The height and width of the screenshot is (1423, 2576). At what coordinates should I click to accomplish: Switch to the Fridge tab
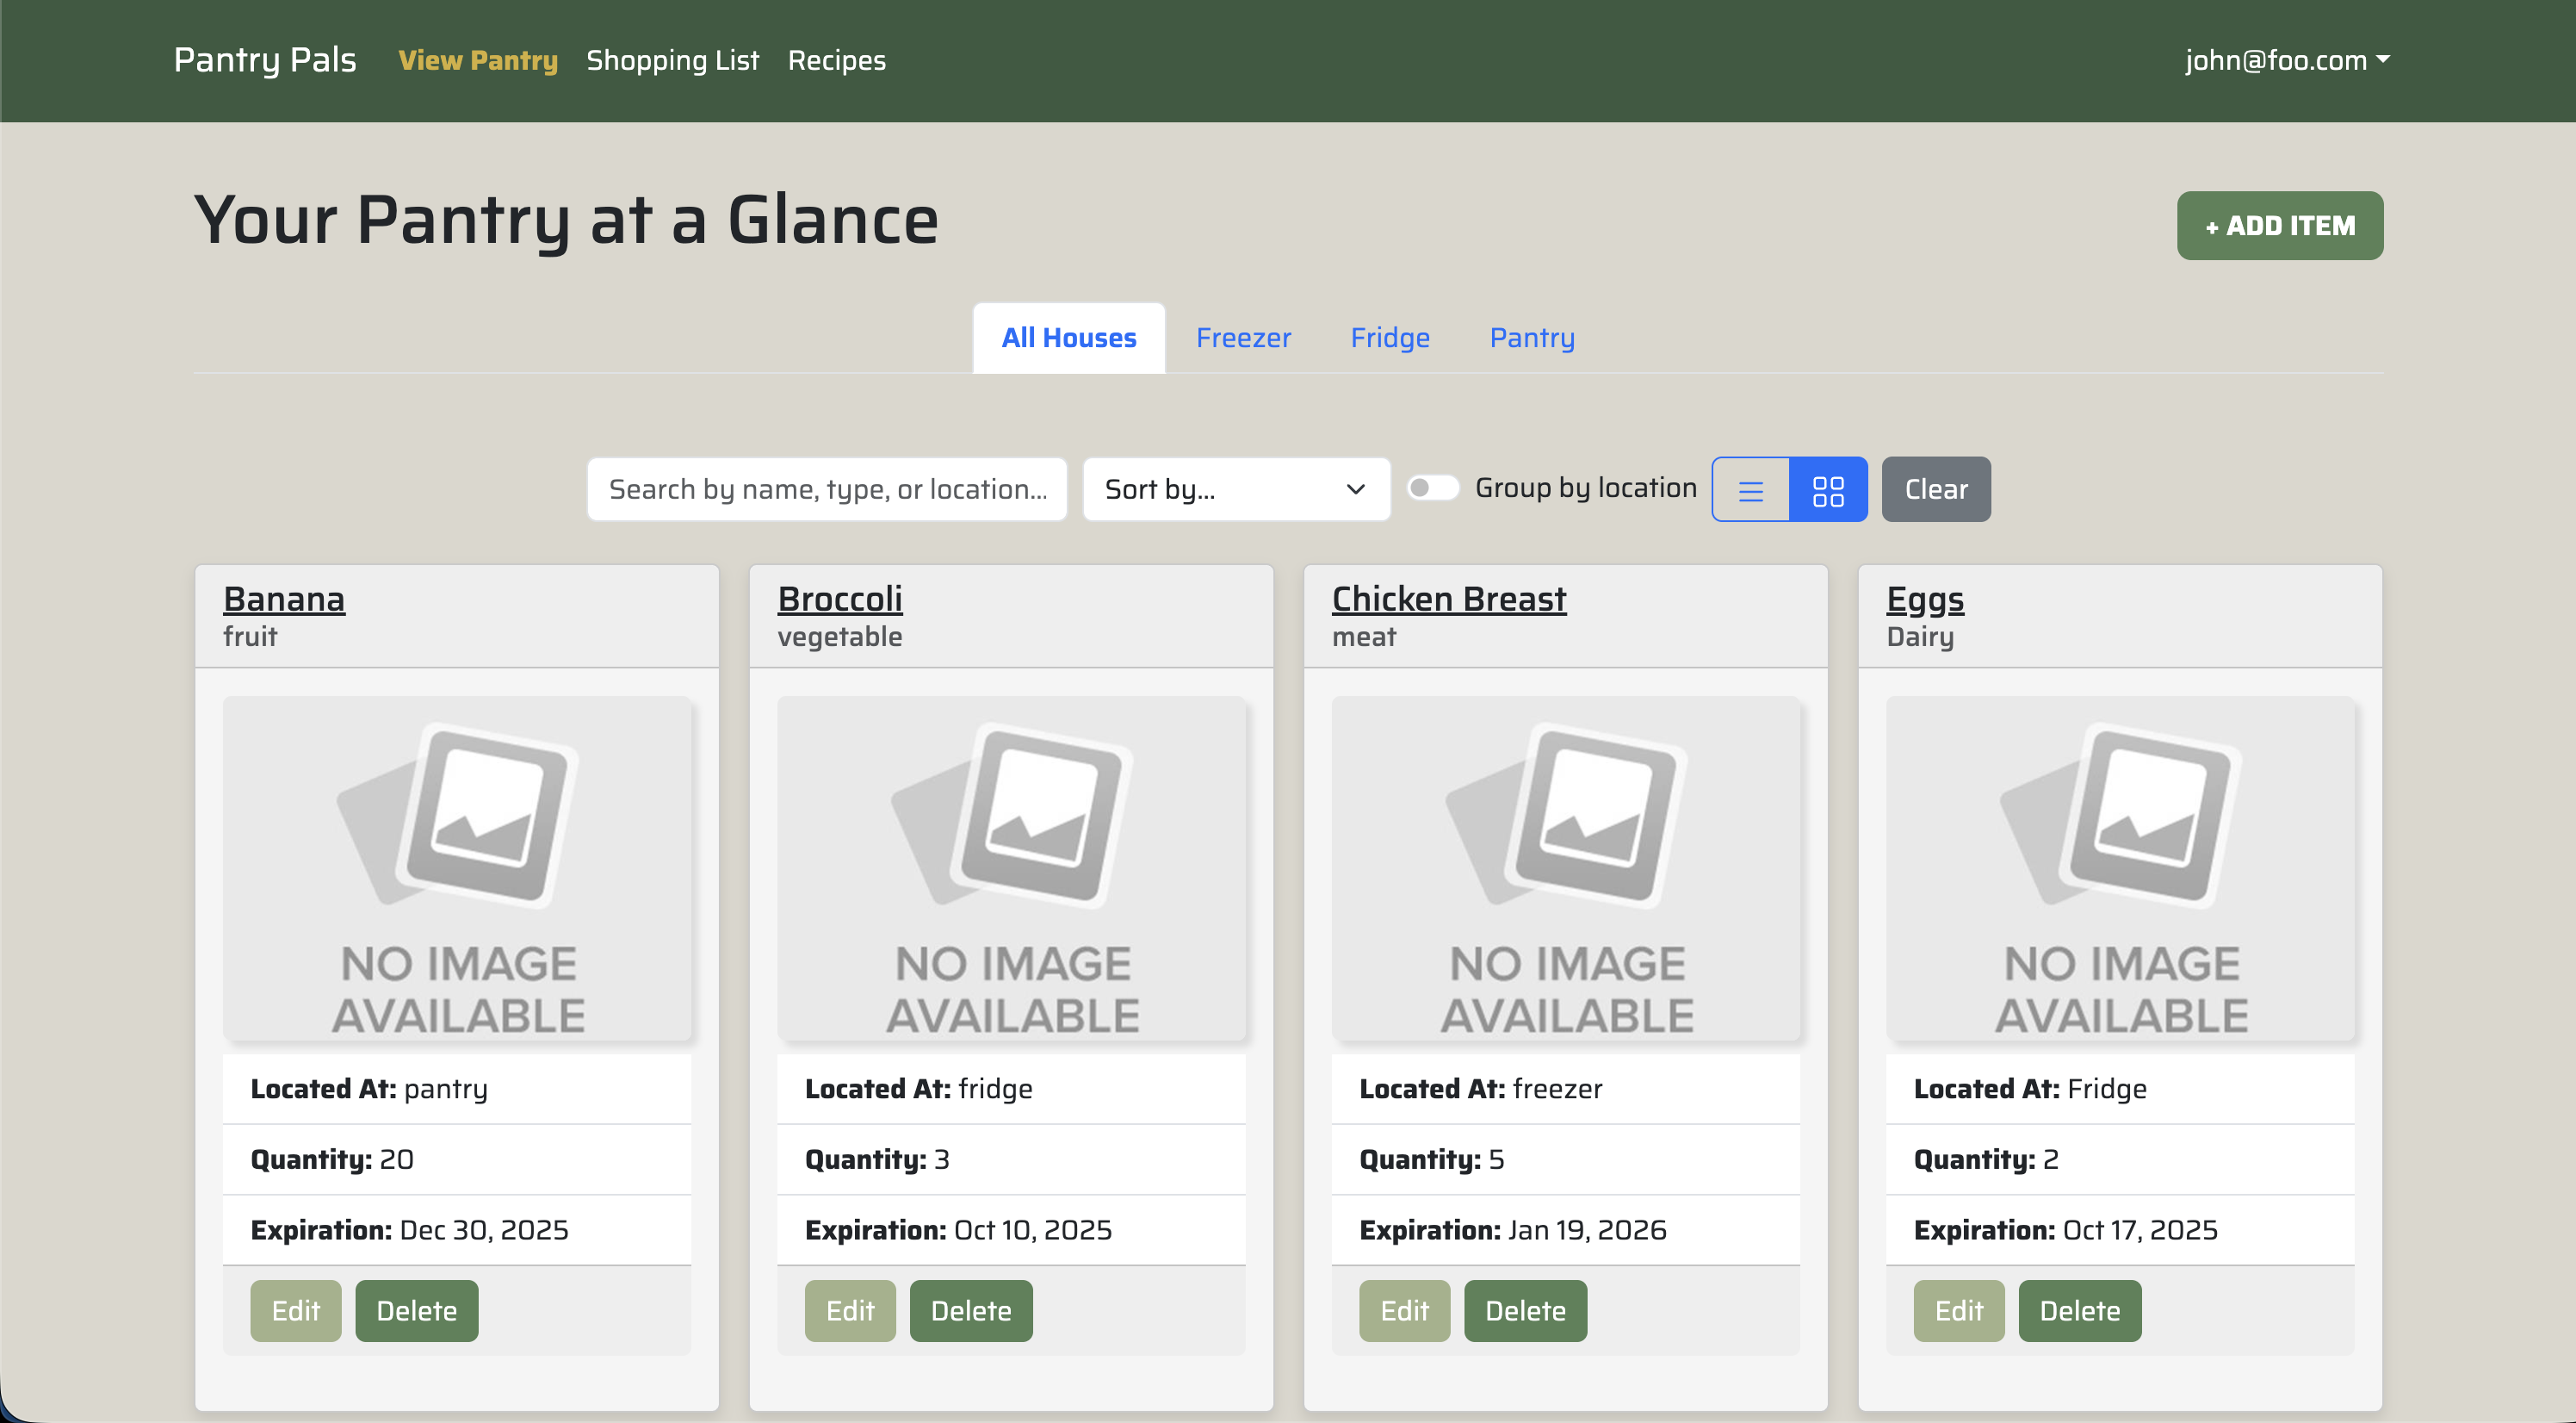tap(1389, 339)
